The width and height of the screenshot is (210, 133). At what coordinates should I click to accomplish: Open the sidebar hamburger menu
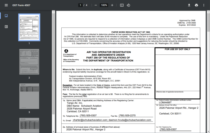(x=6, y=5)
